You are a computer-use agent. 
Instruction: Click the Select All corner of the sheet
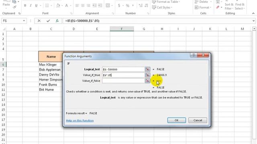(x=4, y=29)
